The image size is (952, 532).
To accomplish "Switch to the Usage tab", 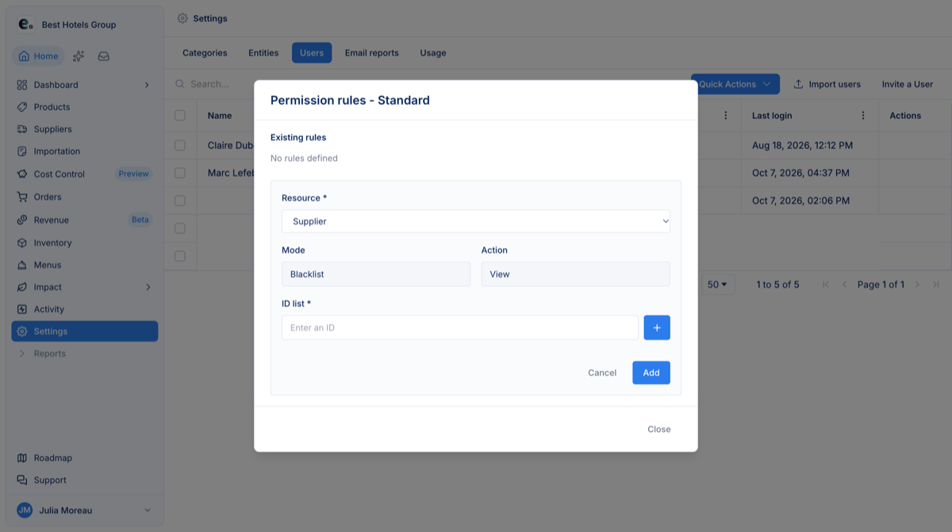I will tap(433, 53).
